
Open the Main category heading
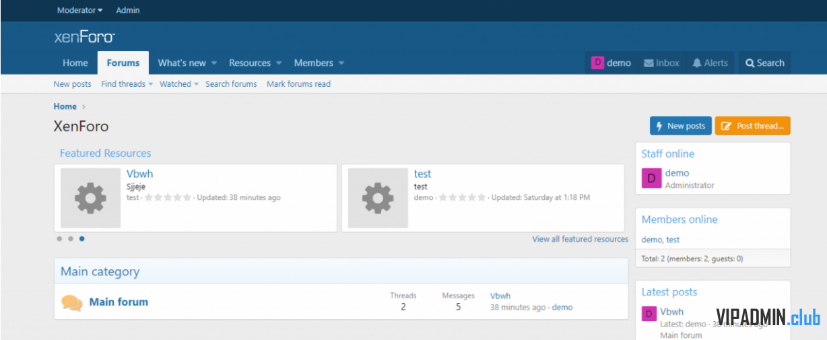point(100,271)
